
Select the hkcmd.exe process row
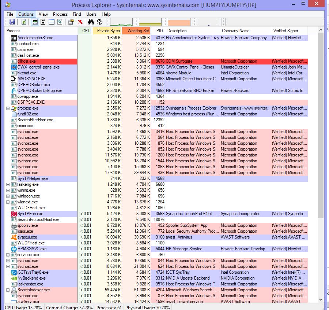(156, 73)
